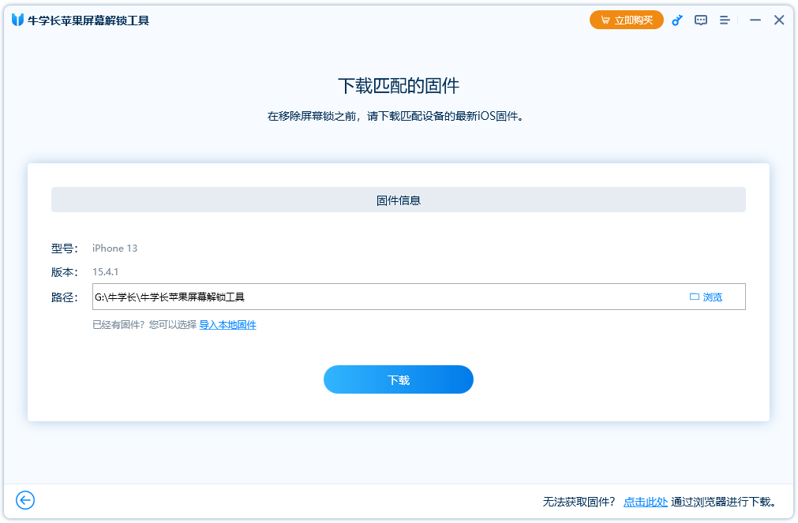This screenshot has width=798, height=523.
Task: Click the folder icon beside 浏览
Action: (x=695, y=296)
